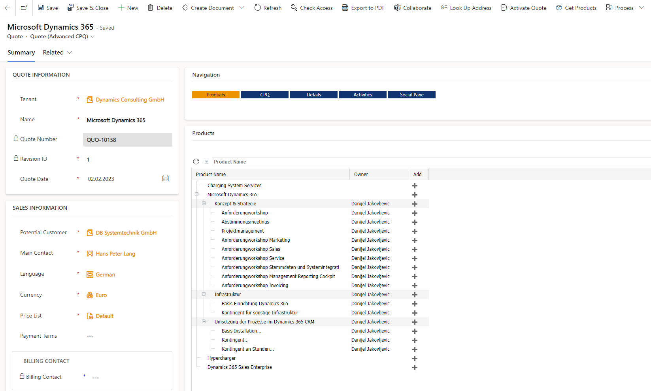The width and height of the screenshot is (651, 391).
Task: Collapse the Microsoft Dynamics 365 node
Action: [196, 194]
